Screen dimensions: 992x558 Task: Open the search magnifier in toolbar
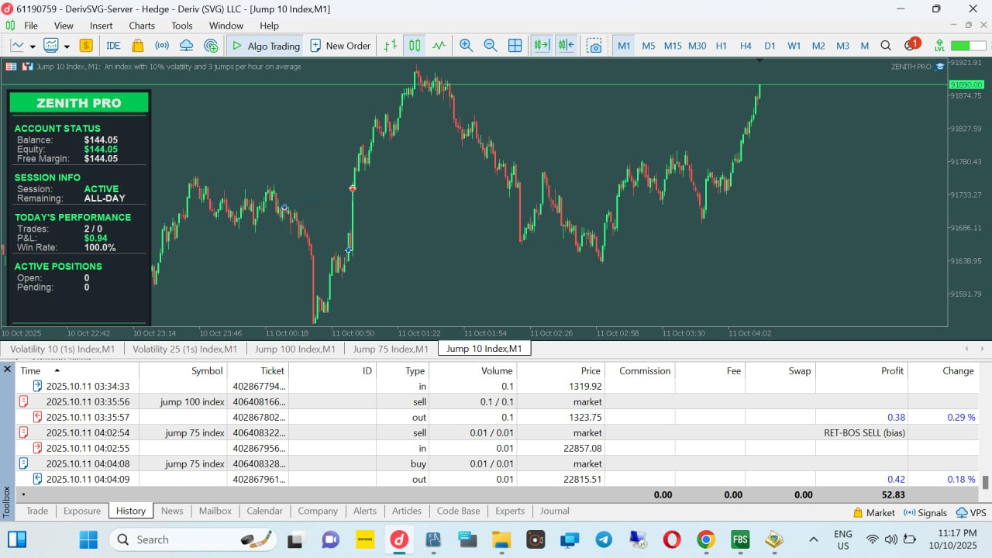(886, 46)
